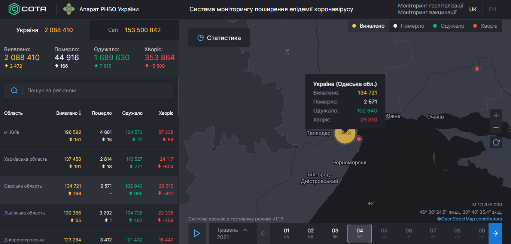This screenshot has width=511, height=244.
Task: Click the blue next-dates arrow
Action: 495,233
